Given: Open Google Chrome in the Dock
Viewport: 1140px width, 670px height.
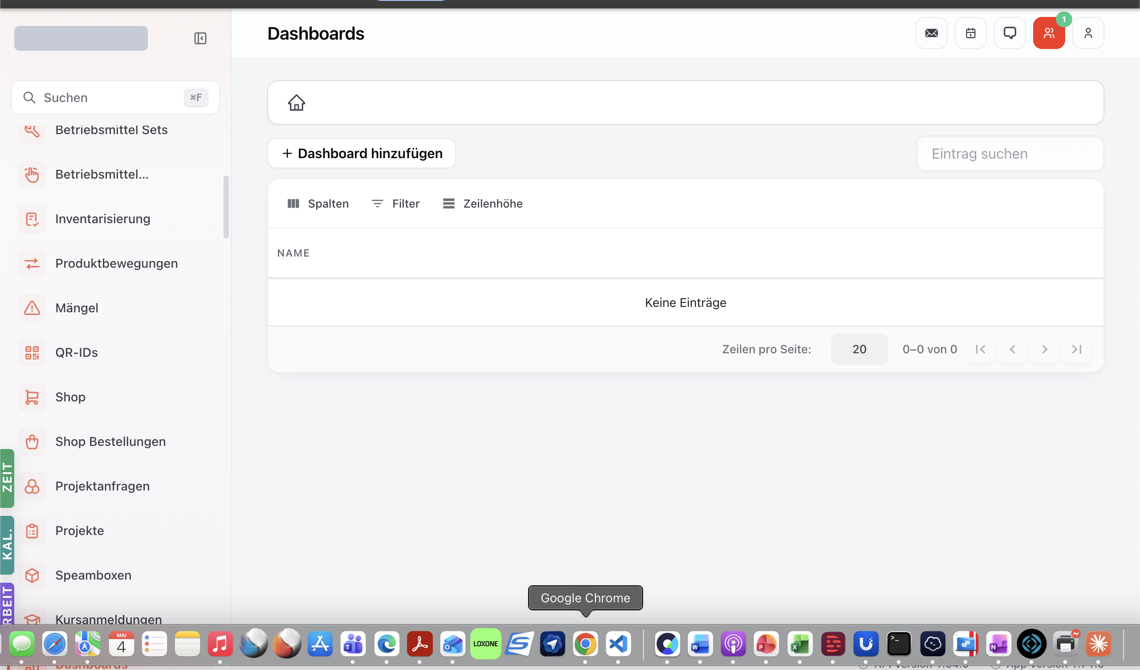Looking at the screenshot, I should coord(585,644).
